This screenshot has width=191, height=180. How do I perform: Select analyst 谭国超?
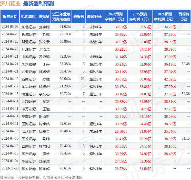(44, 169)
